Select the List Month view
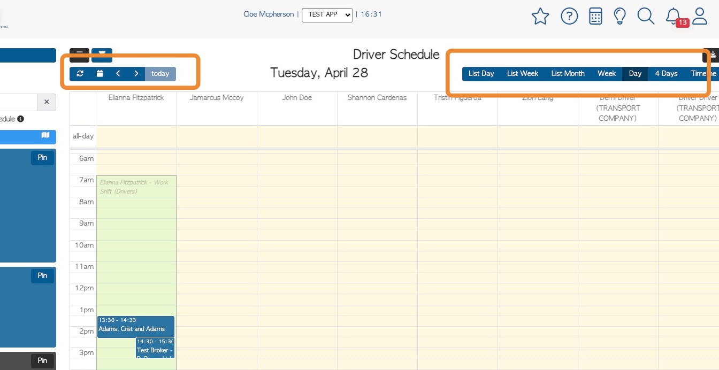Image resolution: width=719 pixels, height=370 pixels. coord(568,74)
